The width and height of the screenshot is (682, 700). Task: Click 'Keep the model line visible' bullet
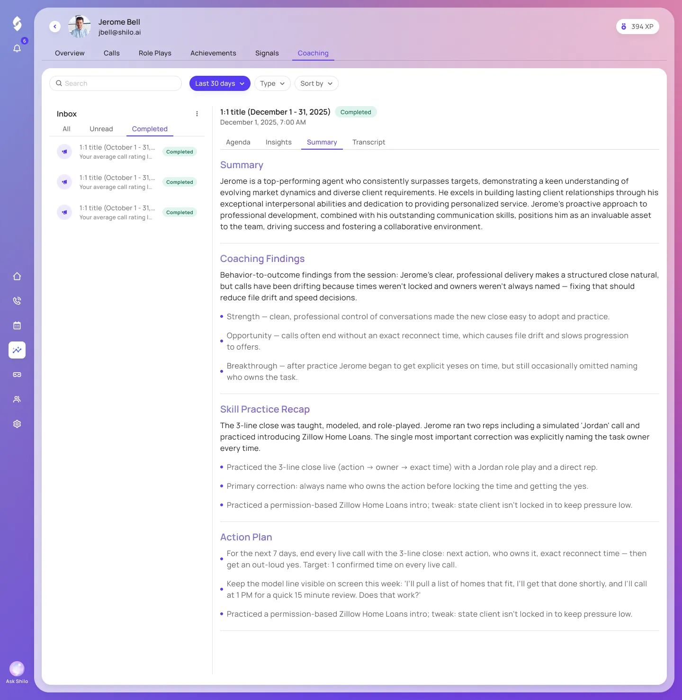coord(437,589)
